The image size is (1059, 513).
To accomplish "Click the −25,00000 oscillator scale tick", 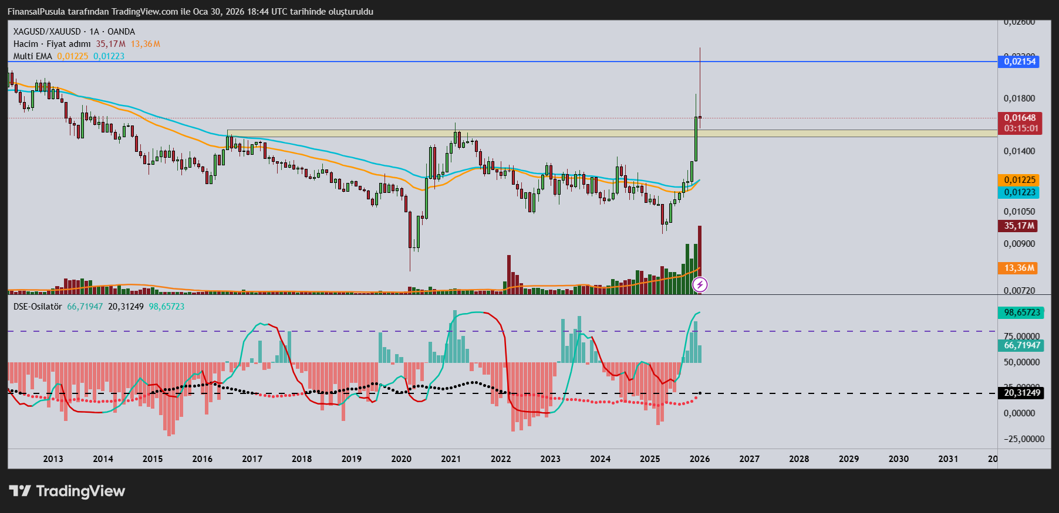I will tap(1024, 439).
